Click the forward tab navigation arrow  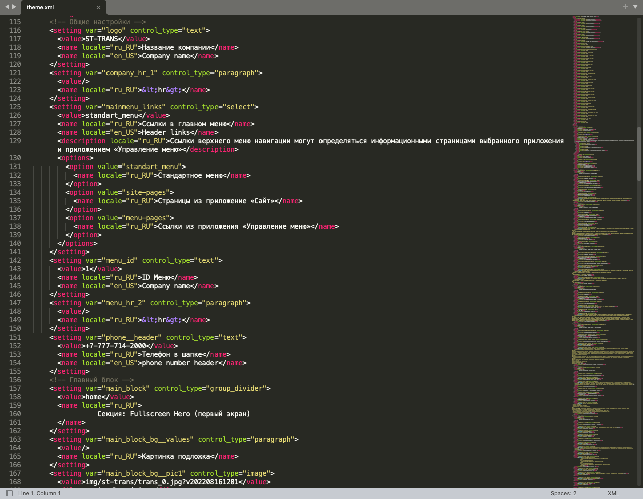14,7
